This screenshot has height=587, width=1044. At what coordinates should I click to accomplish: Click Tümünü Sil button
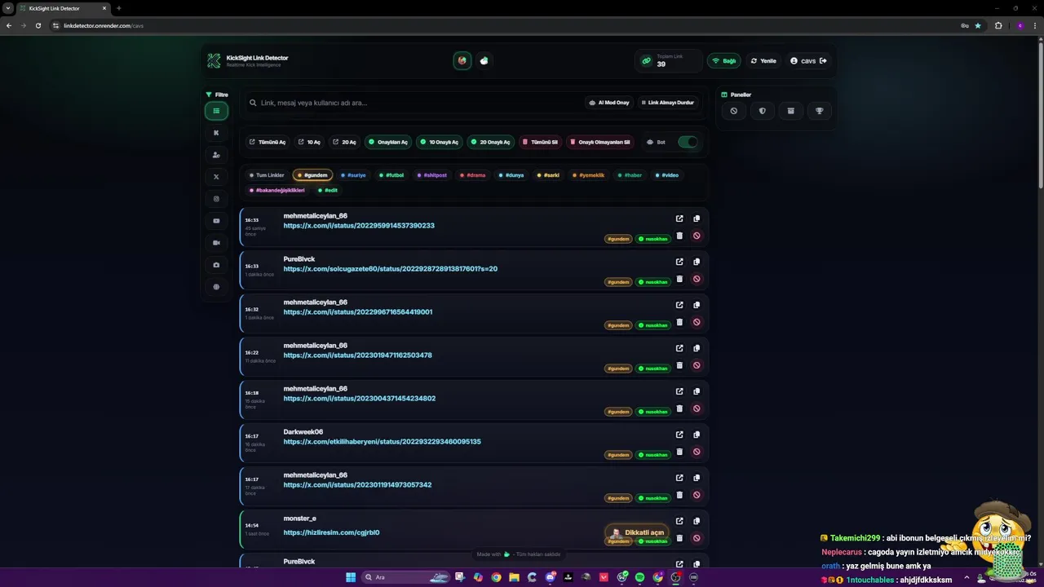coord(541,142)
